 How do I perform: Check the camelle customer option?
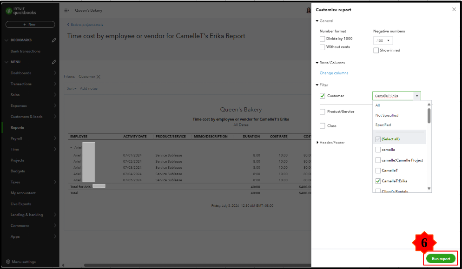click(378, 150)
